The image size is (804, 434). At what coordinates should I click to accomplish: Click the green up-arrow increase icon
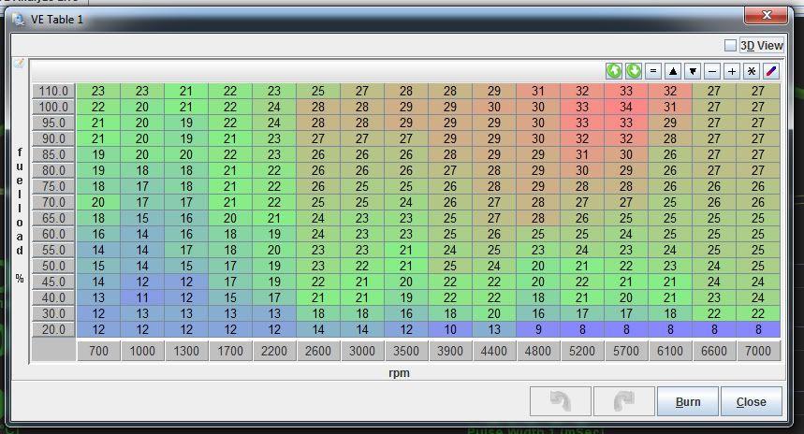pyautogui.click(x=614, y=71)
